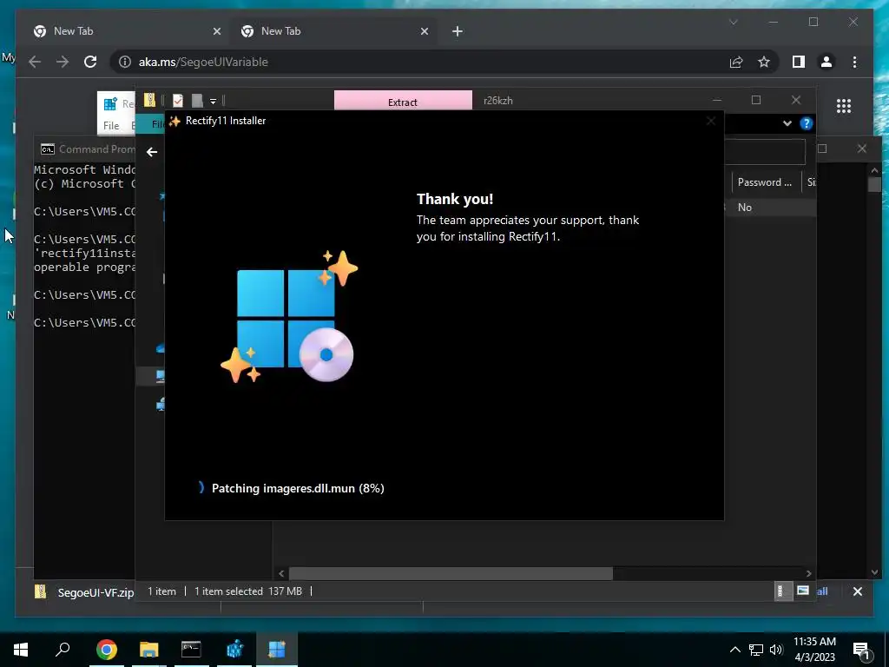
Task: Open the Customize Quick Access Toolbar dropdown
Action: click(214, 101)
